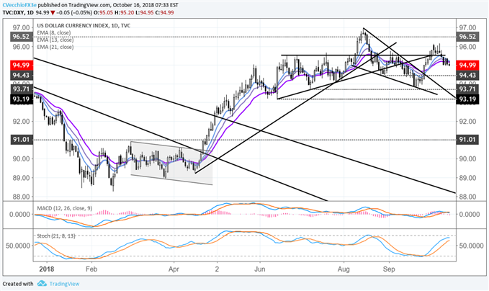Click the O:95.05 open value
Image resolution: width=489 pixels, height=291 pixels.
[x=104, y=12]
